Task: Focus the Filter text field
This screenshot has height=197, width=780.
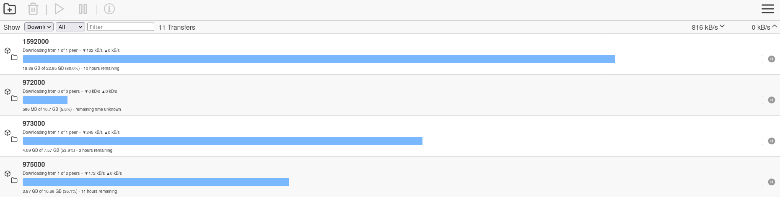Action: [x=121, y=27]
